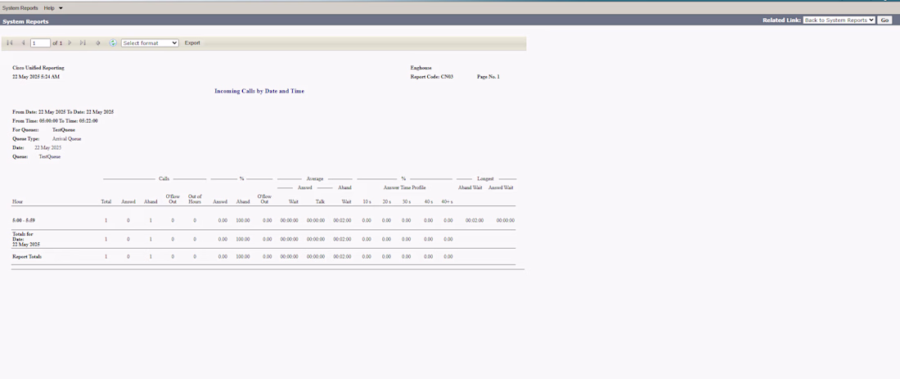Click the report title Incoming Calls by Date and Time
Screen dimensions: 900x379
(x=259, y=92)
